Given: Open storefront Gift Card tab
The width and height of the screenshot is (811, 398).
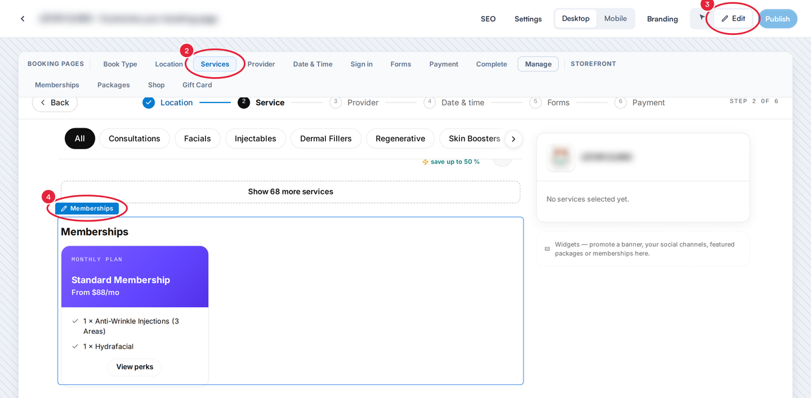Looking at the screenshot, I should click(197, 85).
